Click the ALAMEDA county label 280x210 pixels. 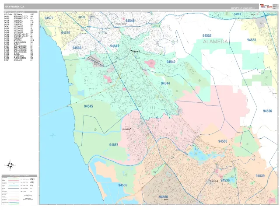click(215, 42)
